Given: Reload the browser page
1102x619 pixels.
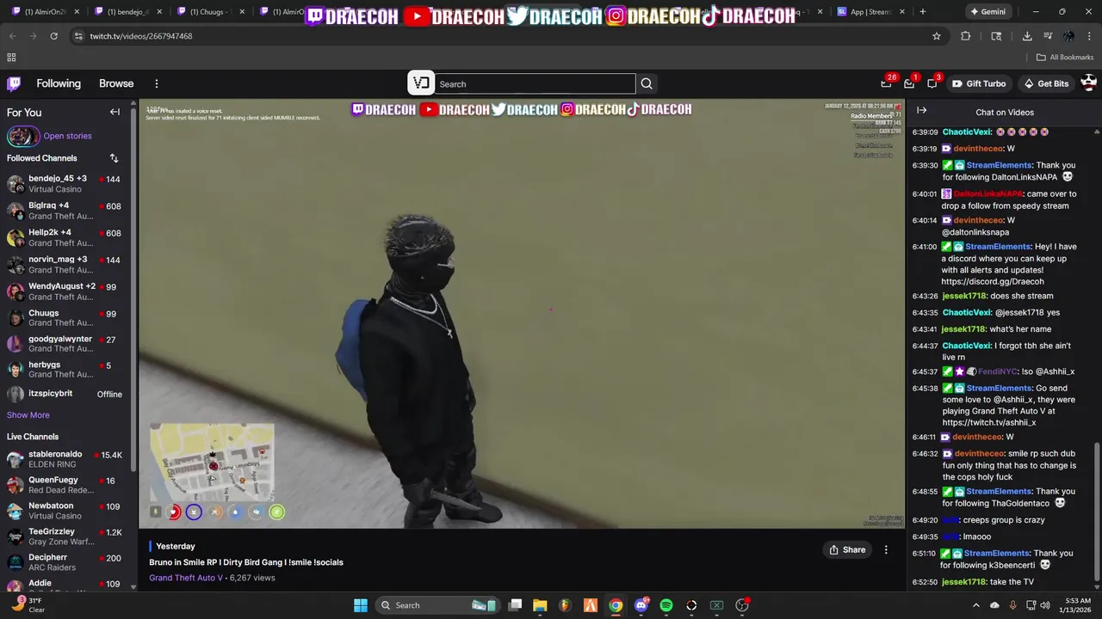Looking at the screenshot, I should [x=53, y=36].
